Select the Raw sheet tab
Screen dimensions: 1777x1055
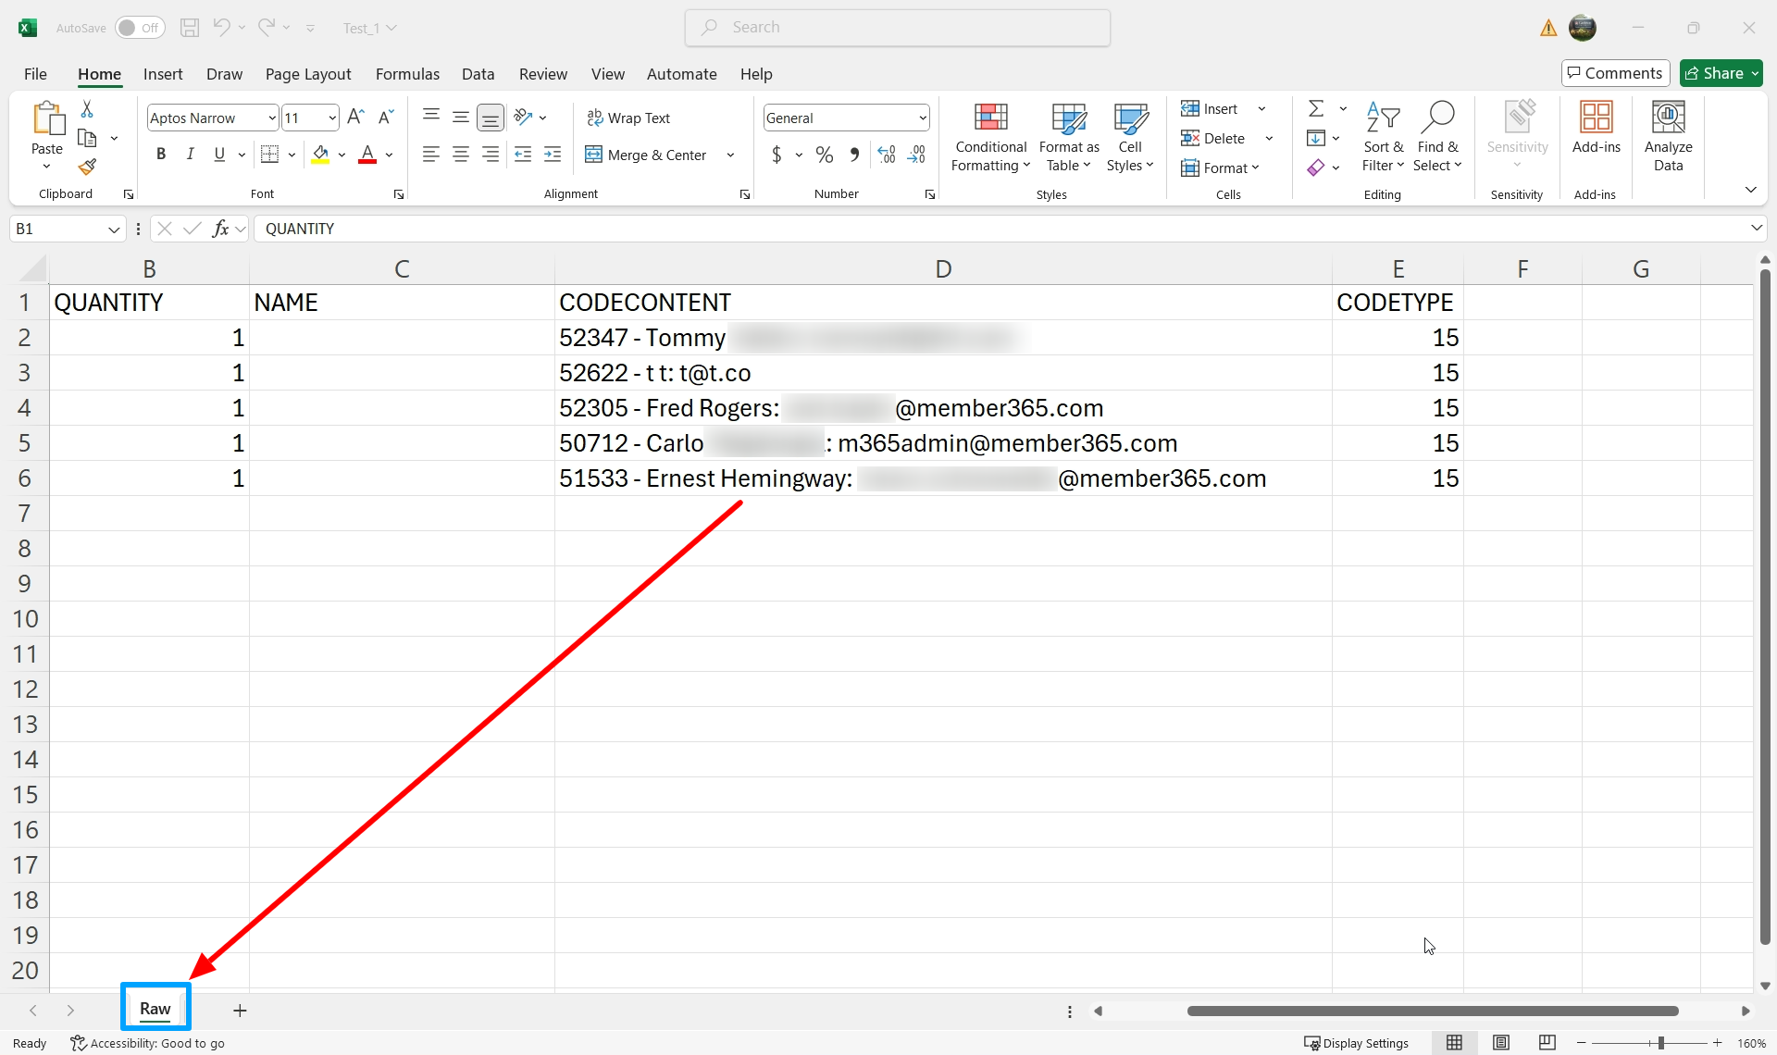(155, 1009)
